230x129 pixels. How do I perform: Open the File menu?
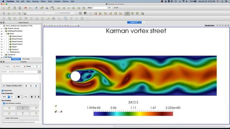coord(18,1)
